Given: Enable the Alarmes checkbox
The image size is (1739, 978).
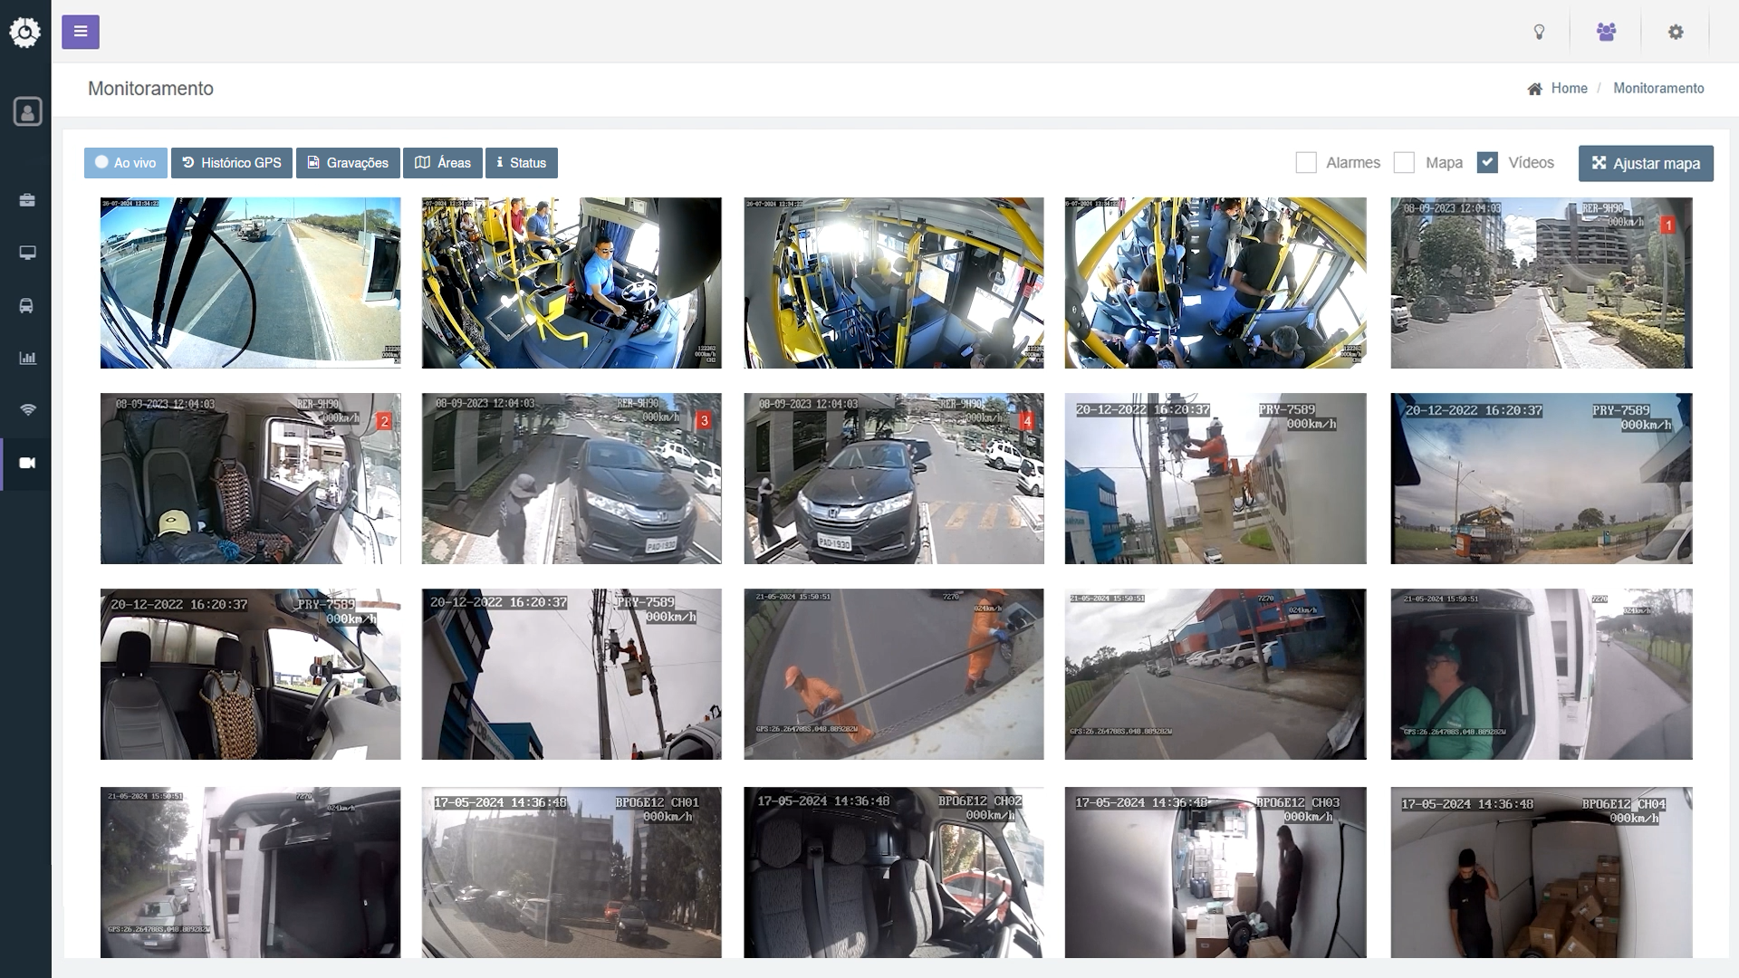Looking at the screenshot, I should (x=1306, y=163).
